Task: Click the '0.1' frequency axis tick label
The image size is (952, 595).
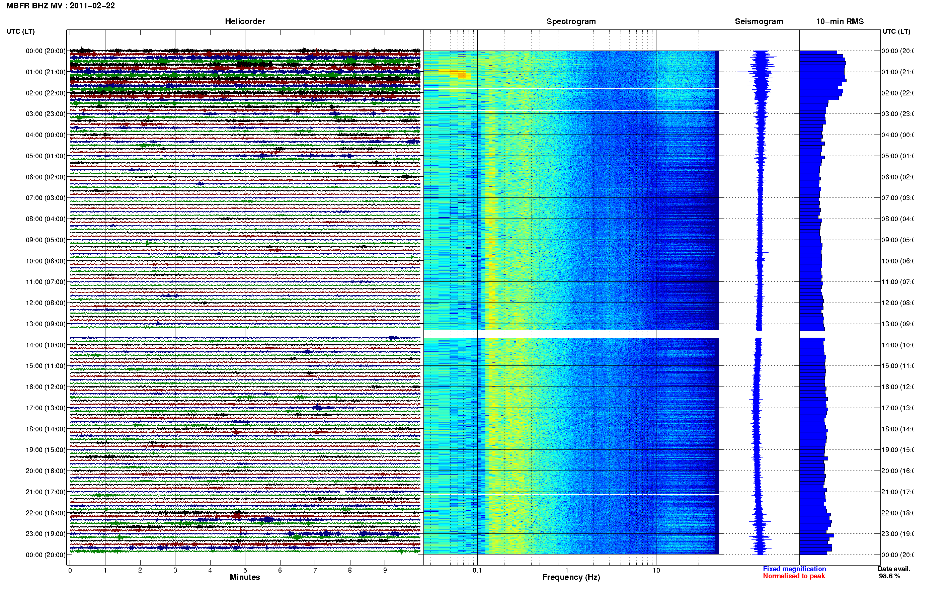Action: pos(477,570)
